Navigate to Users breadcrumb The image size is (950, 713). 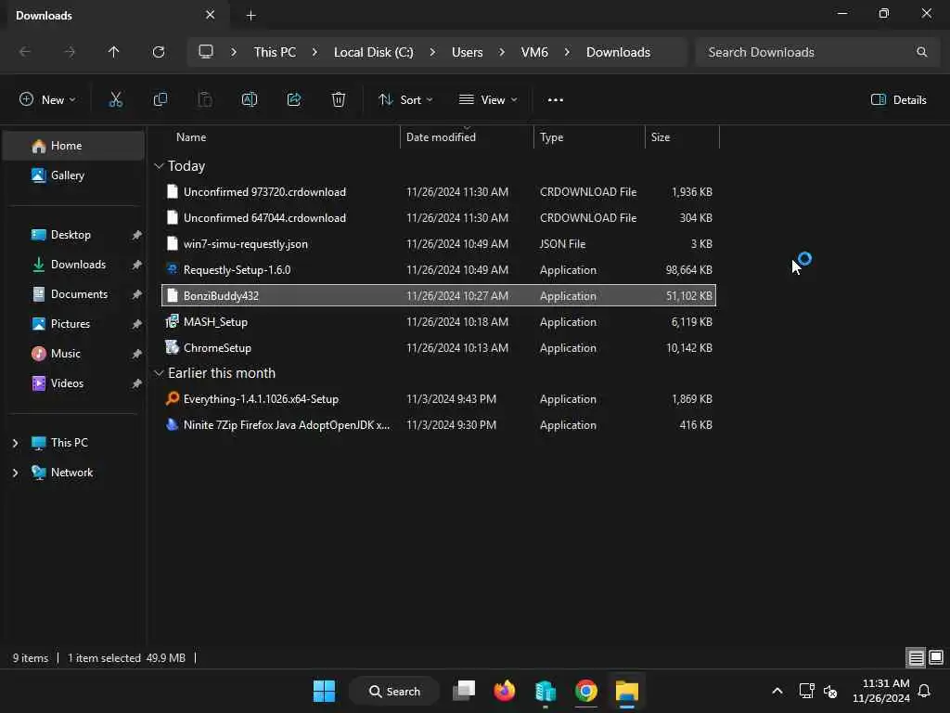click(x=468, y=52)
